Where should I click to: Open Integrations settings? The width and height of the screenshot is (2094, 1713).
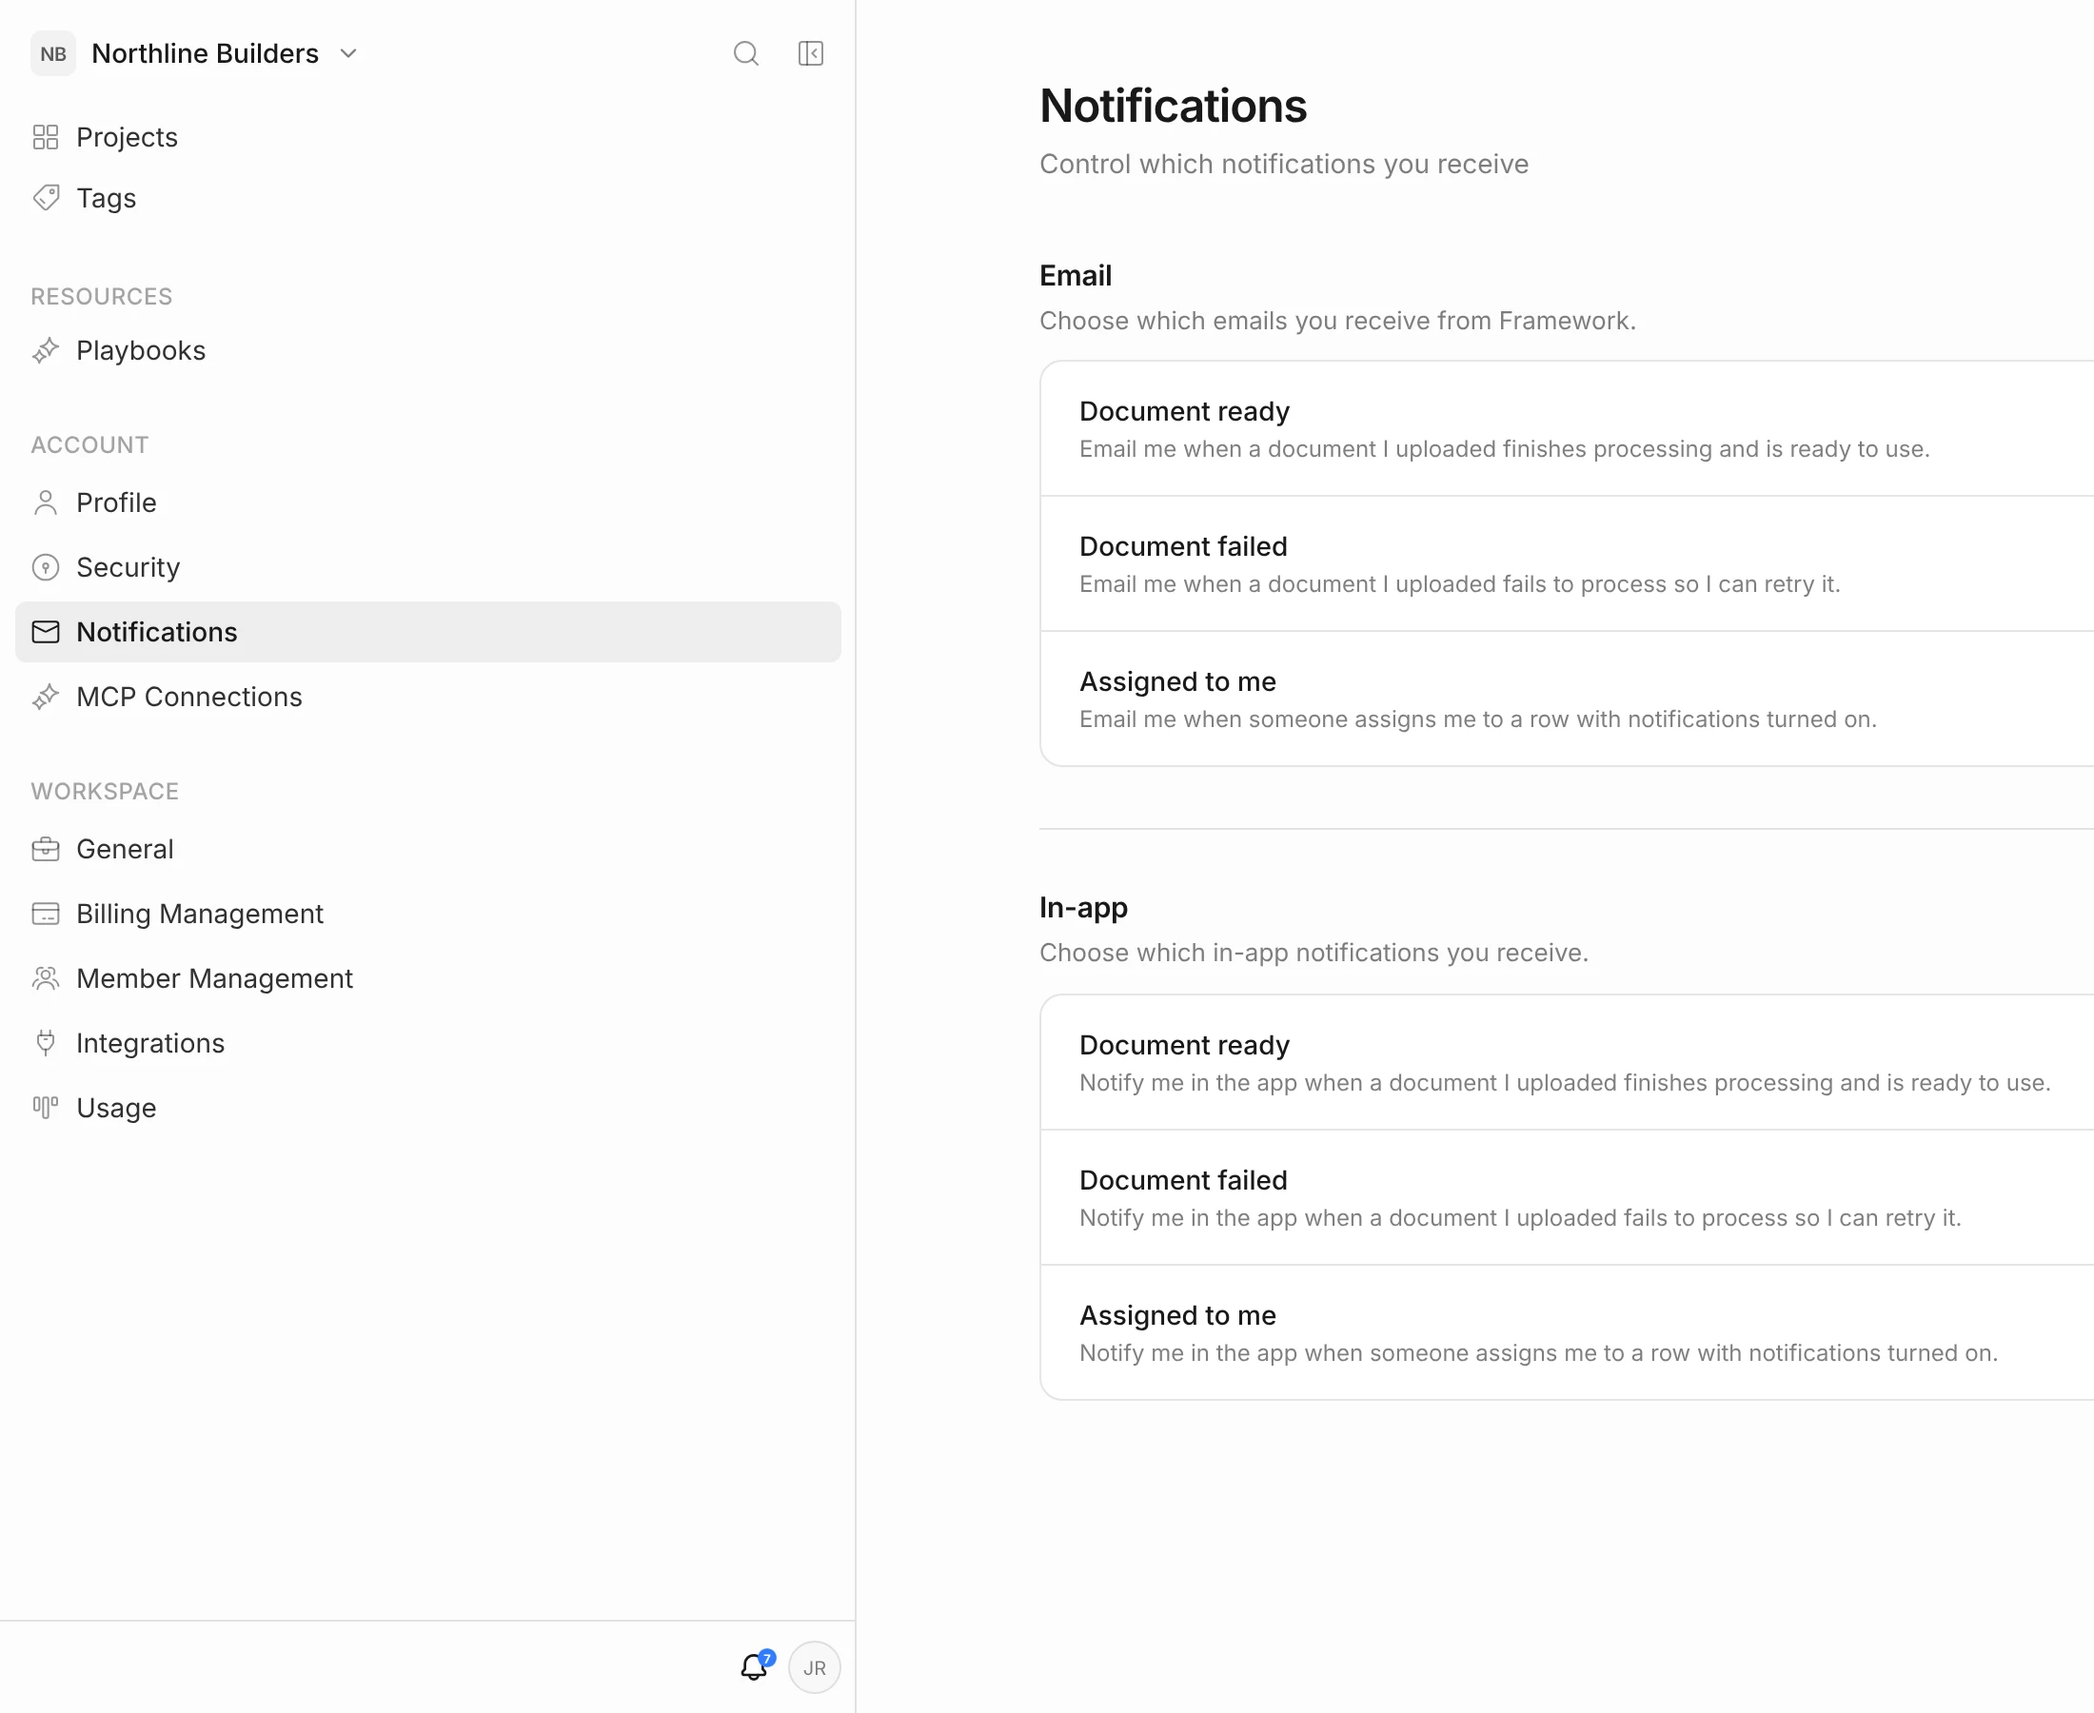tap(428, 1043)
